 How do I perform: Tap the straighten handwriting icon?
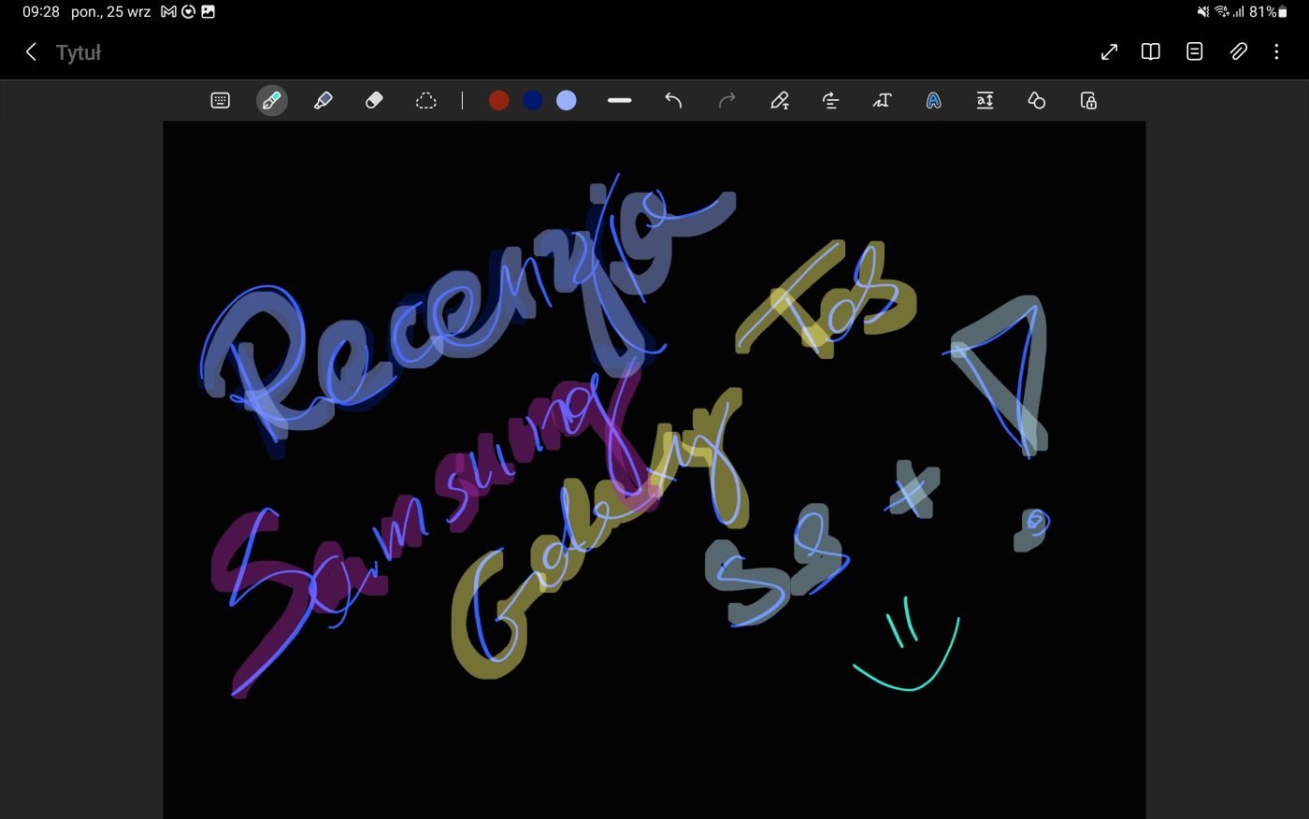tap(830, 100)
